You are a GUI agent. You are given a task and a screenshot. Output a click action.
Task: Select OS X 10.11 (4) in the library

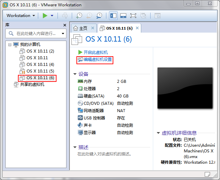[40, 64]
